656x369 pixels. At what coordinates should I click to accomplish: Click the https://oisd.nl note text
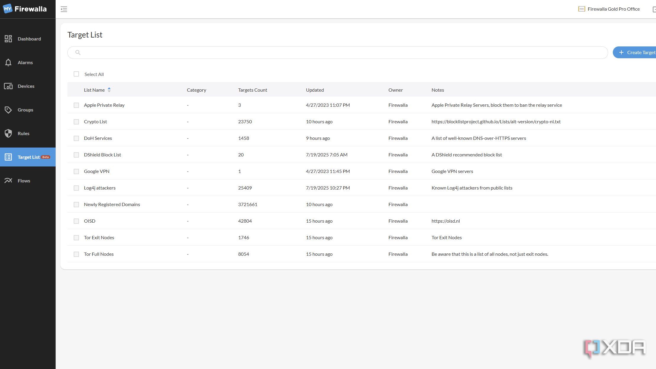(445, 221)
